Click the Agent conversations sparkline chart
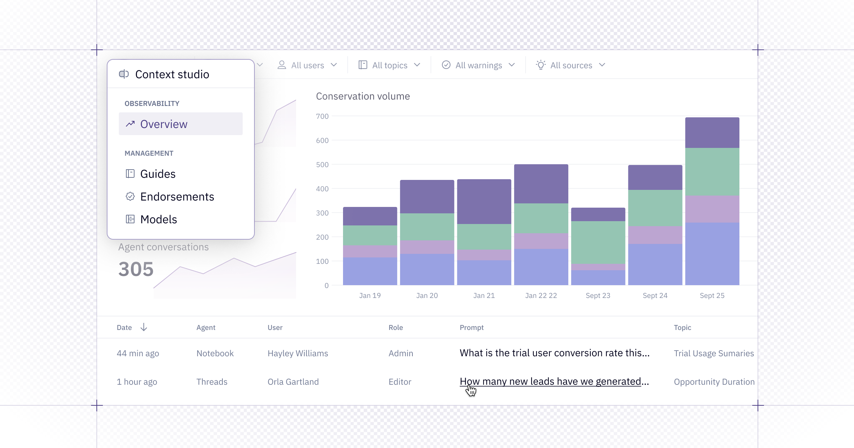854x448 pixels. (225, 276)
